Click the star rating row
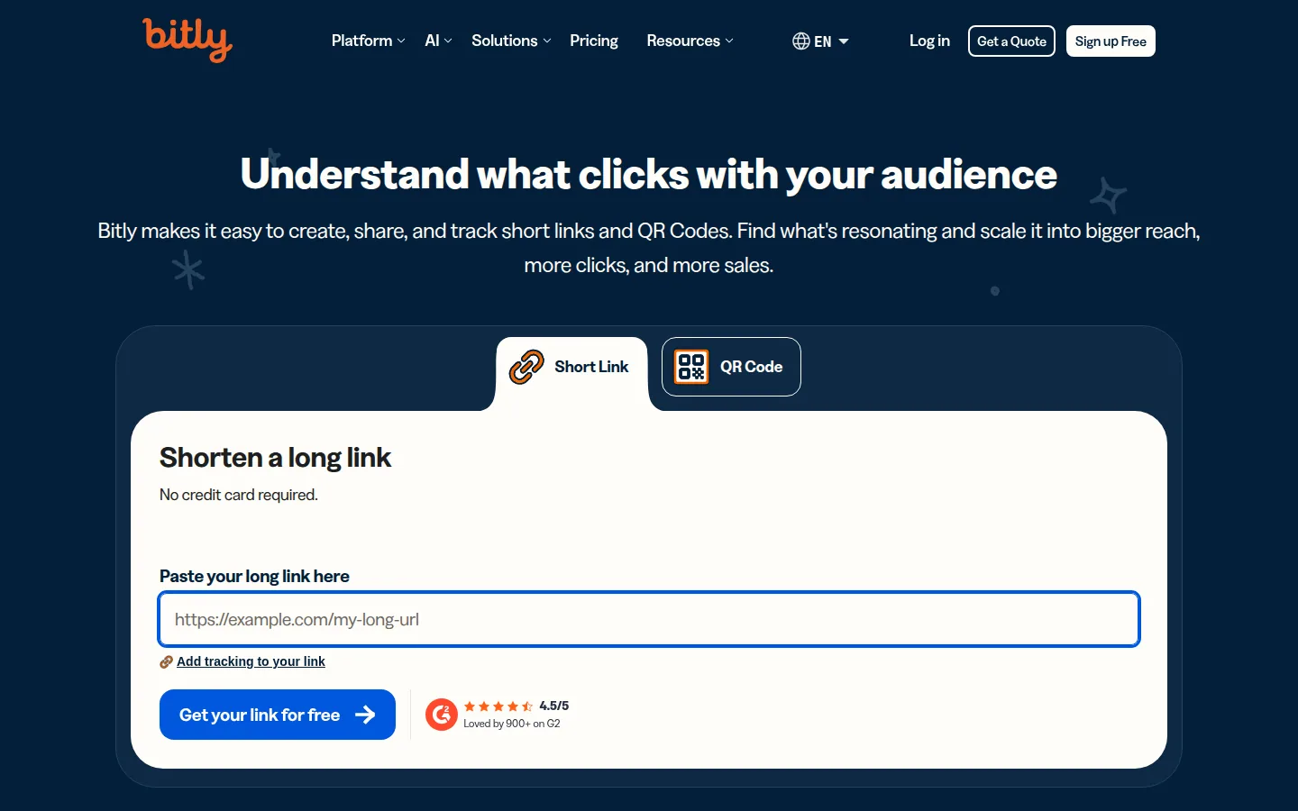Viewport: 1298px width, 811px height. click(x=498, y=706)
